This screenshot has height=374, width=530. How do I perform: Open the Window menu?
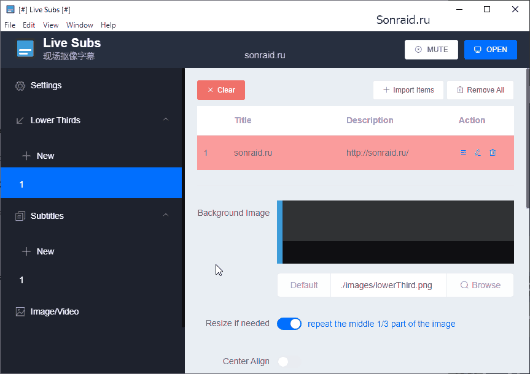(79, 25)
